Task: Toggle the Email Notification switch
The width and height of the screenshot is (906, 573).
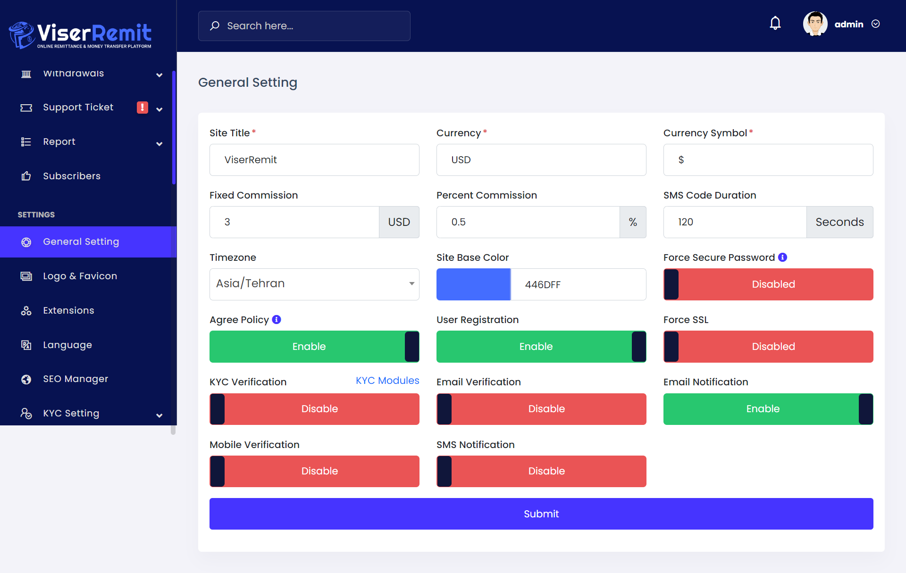Action: [768, 409]
